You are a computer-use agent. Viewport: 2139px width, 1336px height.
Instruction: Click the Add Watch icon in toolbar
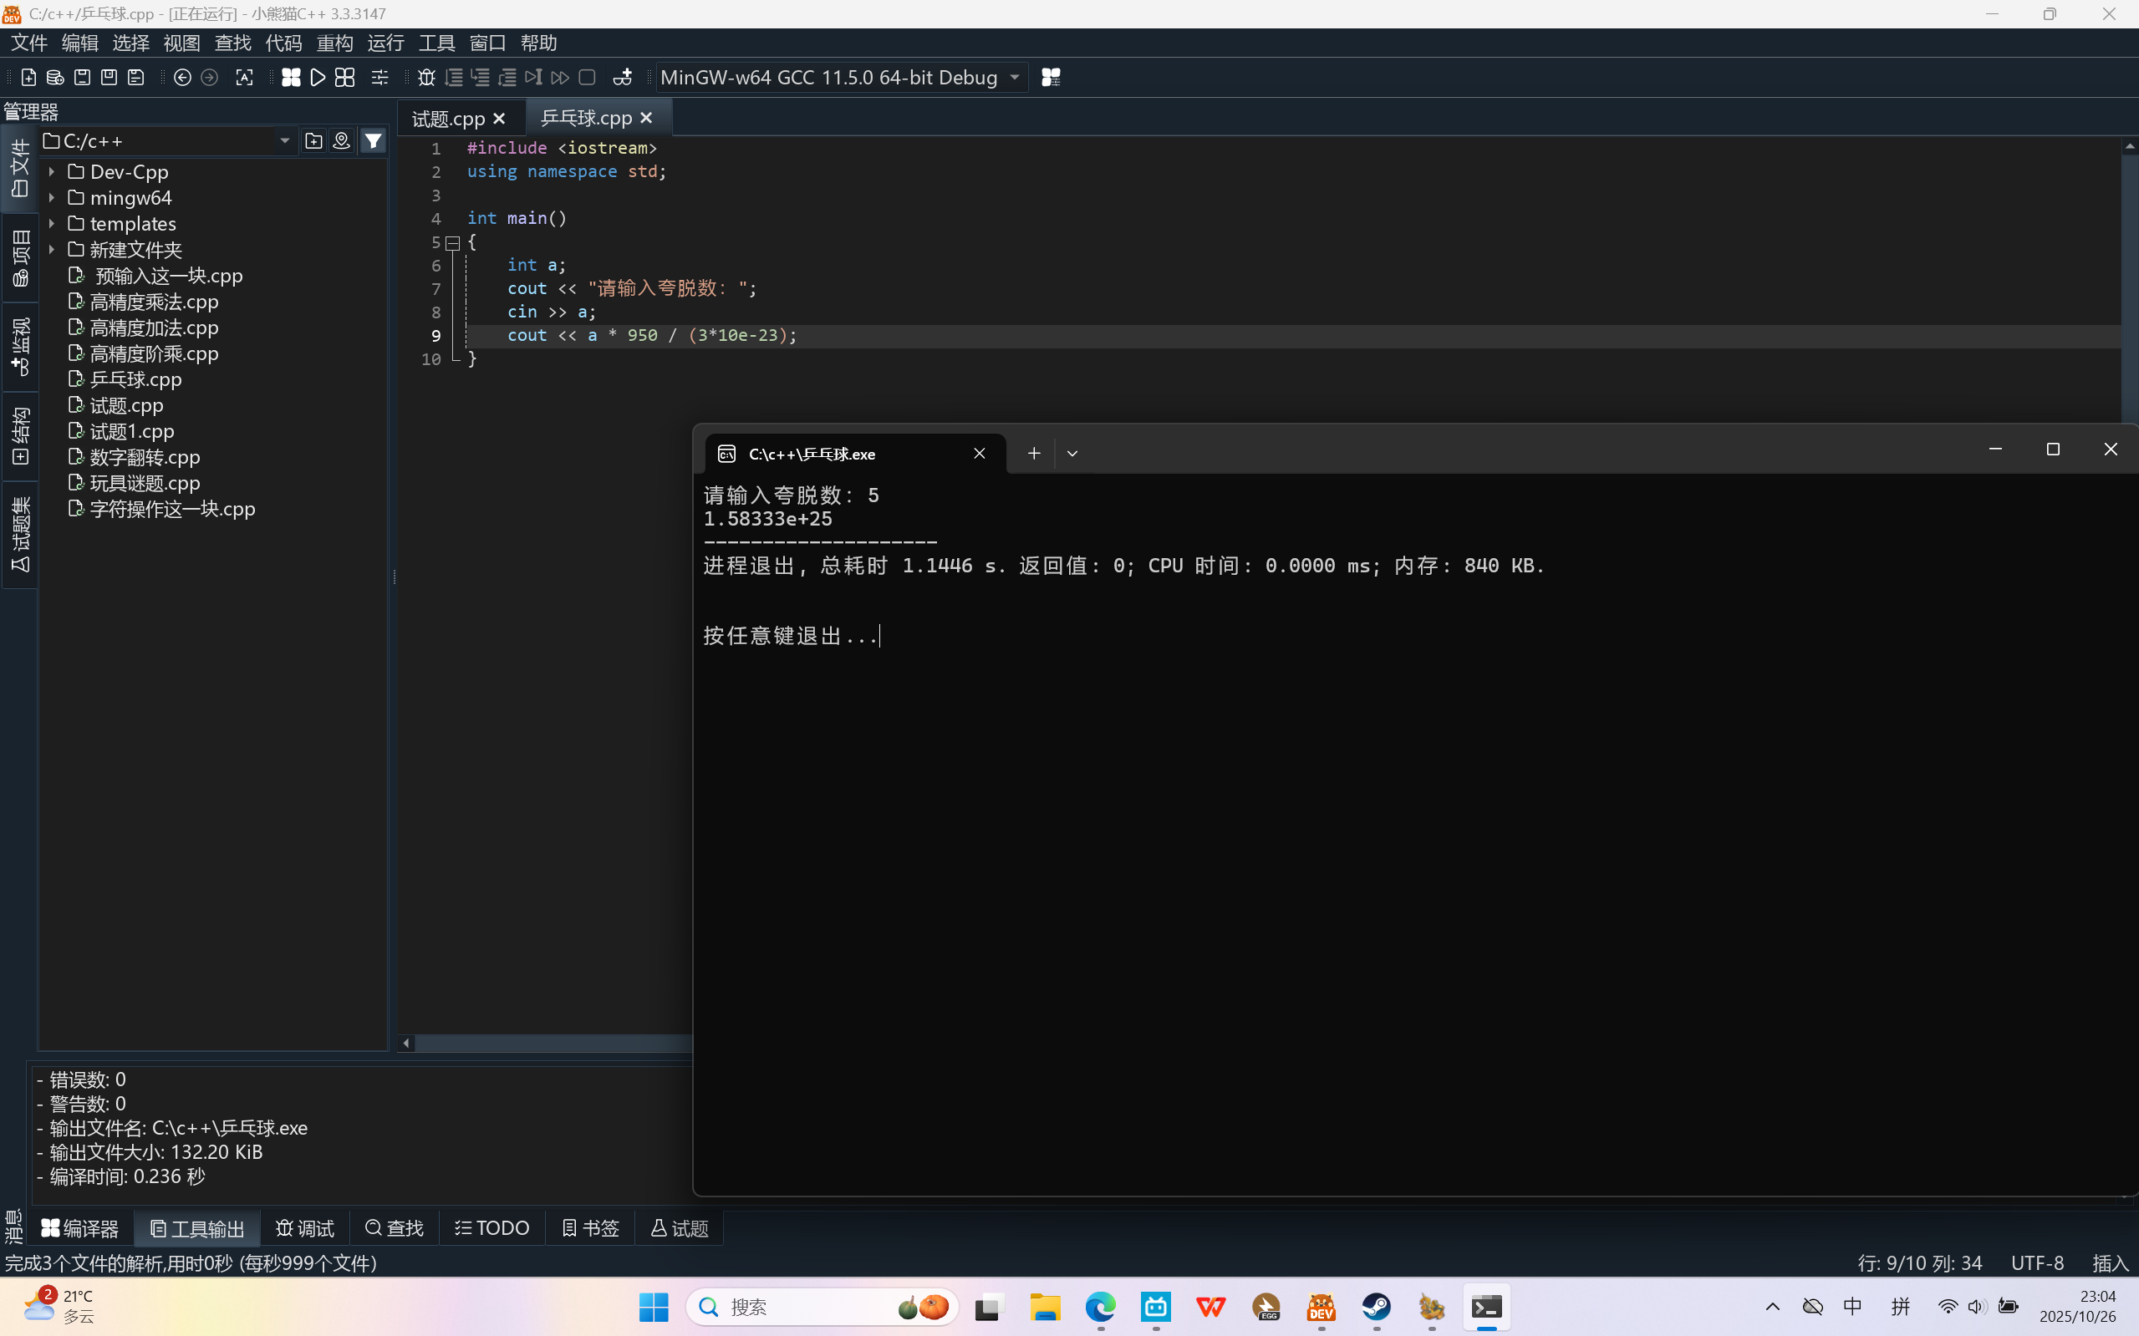point(622,78)
